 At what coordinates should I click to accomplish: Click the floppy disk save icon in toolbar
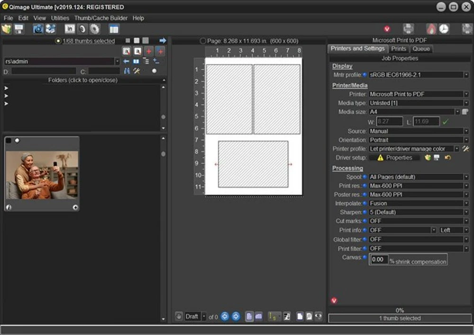pyautogui.click(x=19, y=29)
